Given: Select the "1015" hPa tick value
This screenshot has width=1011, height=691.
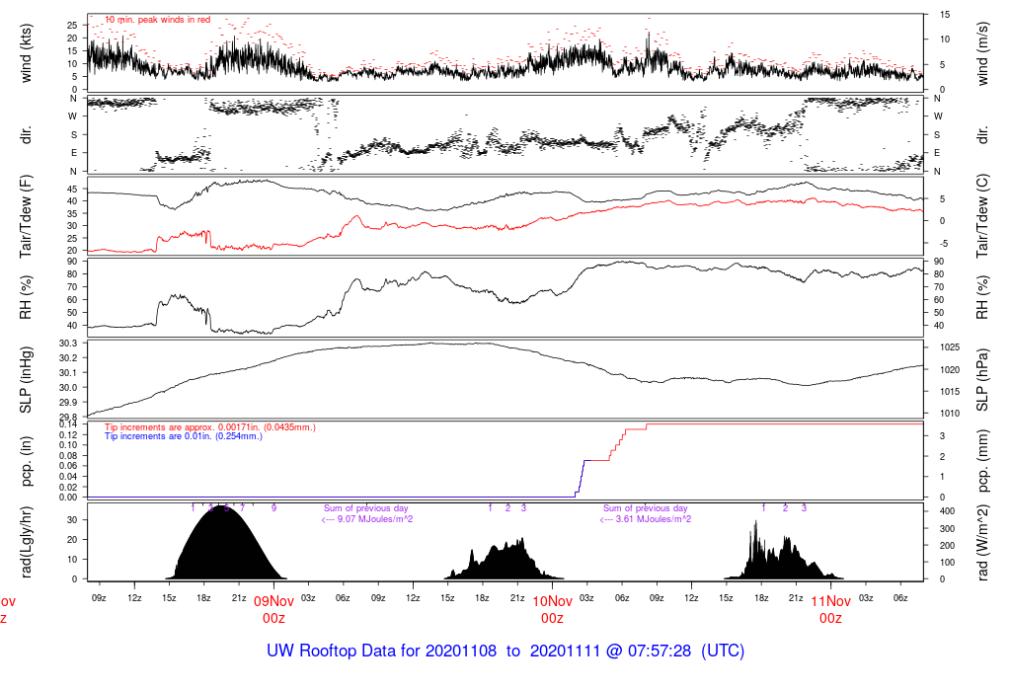Looking at the screenshot, I should click(950, 392).
